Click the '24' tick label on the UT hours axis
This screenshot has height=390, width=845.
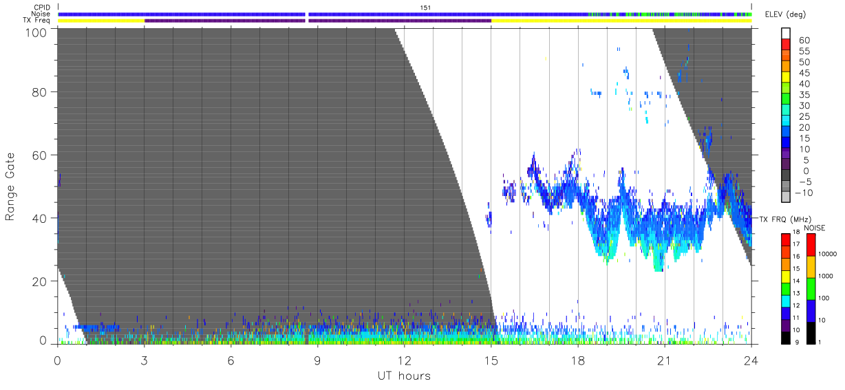click(751, 359)
